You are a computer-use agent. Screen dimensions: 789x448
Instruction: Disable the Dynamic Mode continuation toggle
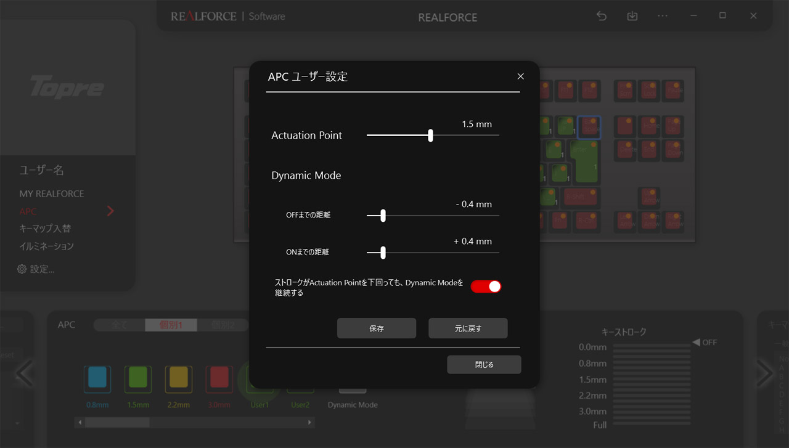486,286
